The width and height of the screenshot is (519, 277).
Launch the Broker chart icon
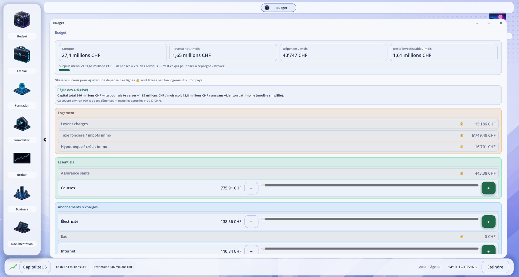[x=22, y=158]
